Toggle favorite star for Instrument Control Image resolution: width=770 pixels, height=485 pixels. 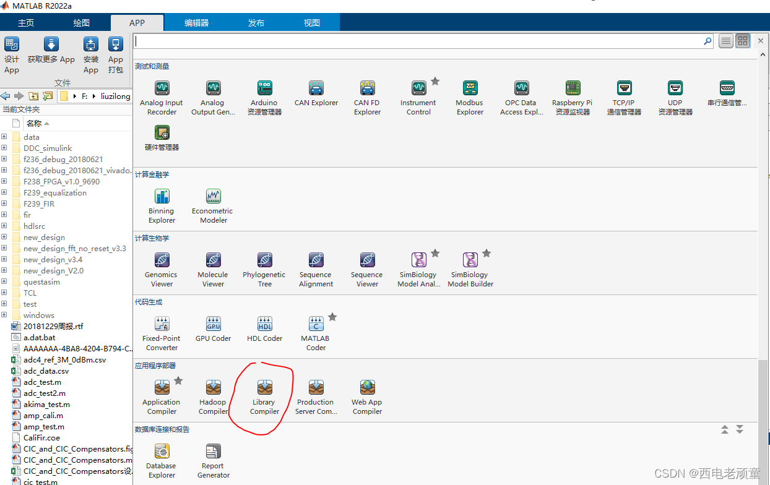pyautogui.click(x=435, y=81)
